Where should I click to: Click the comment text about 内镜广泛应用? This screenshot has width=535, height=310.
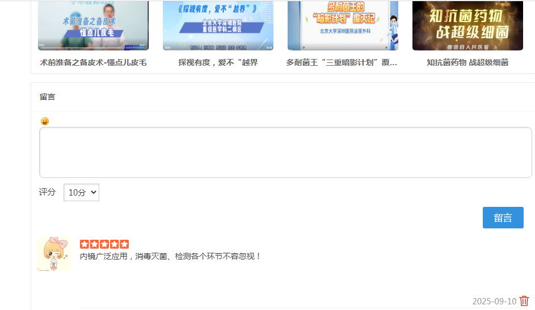170,257
